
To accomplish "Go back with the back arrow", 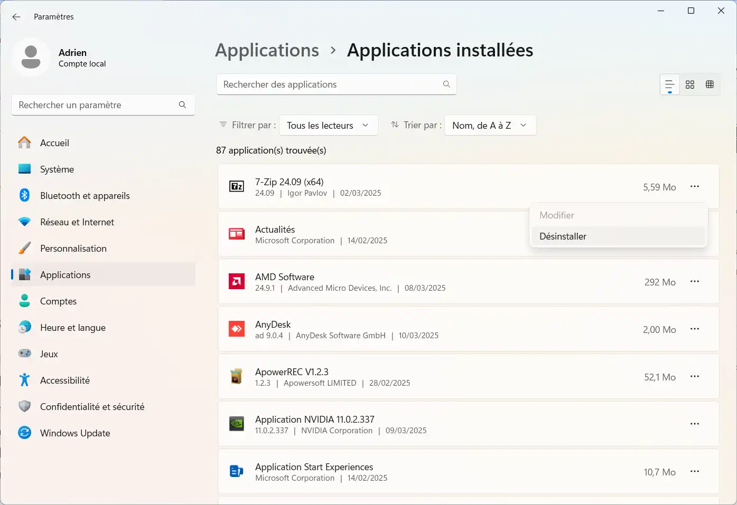I will (16, 17).
